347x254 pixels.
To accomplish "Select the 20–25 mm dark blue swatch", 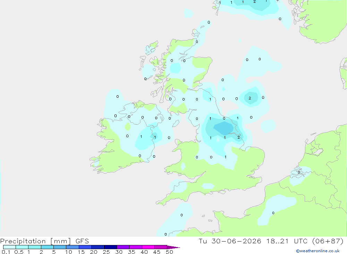I will coord(98,247).
